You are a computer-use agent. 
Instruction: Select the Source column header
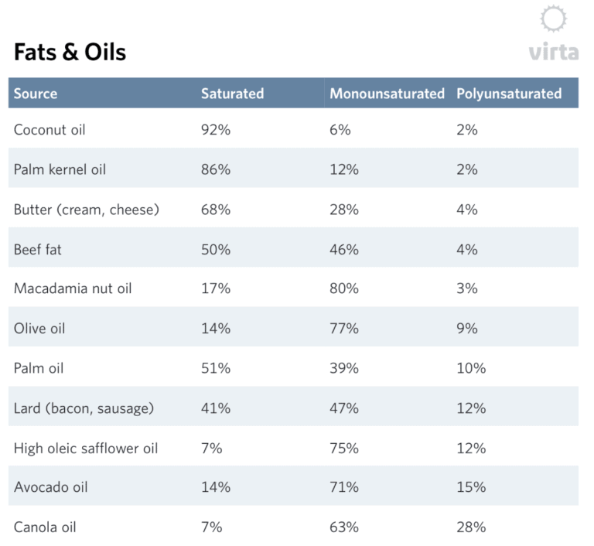coord(36,94)
